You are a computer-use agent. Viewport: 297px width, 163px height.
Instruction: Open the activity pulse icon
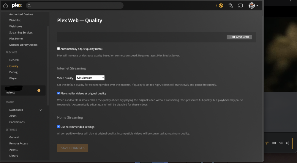221,5
